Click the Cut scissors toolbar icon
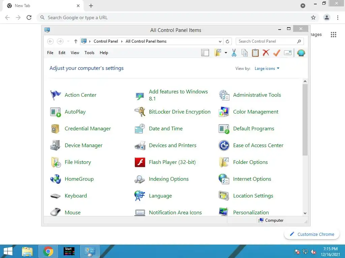345x258 pixels. [x=234, y=53]
